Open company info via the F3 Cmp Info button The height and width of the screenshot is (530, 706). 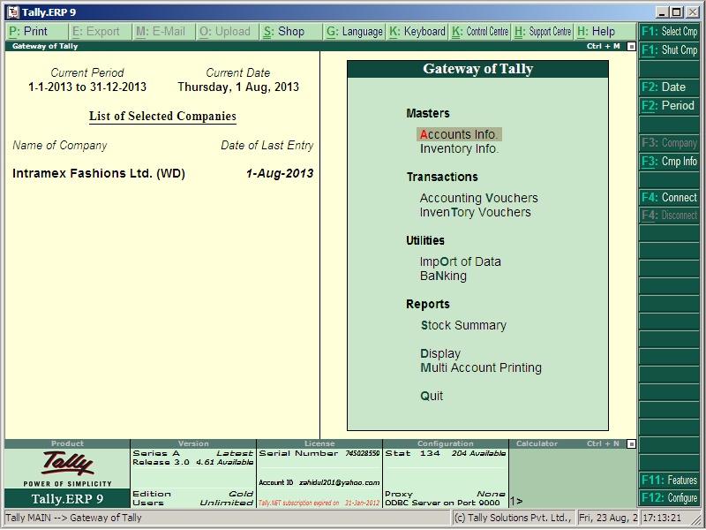pyautogui.click(x=671, y=161)
